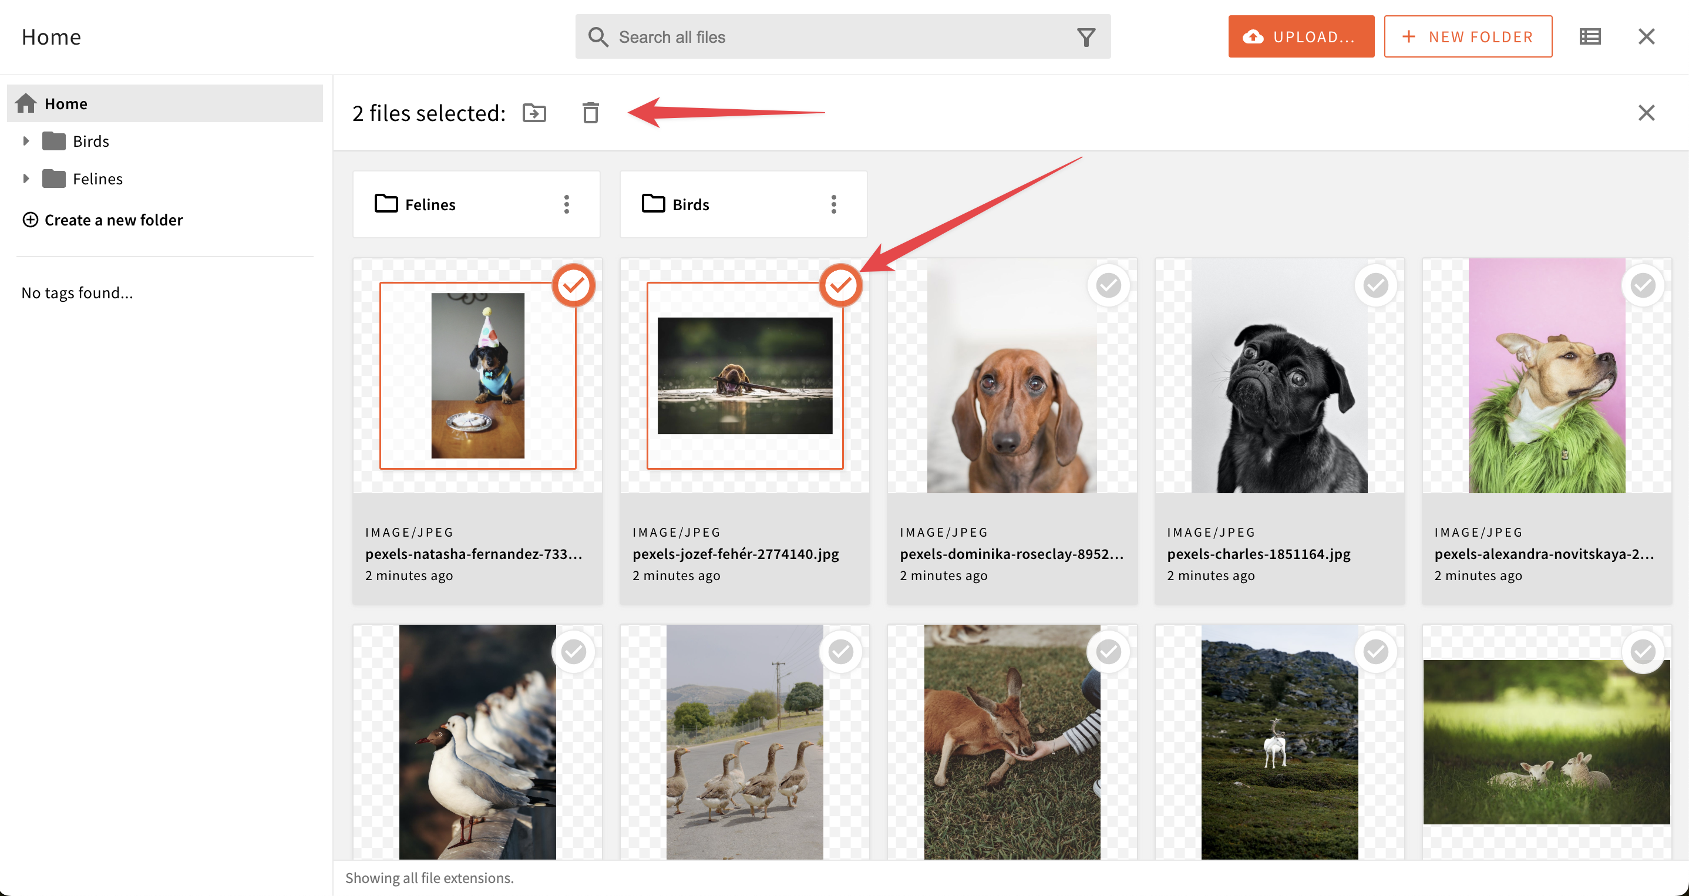Click the list view toggle icon

pyautogui.click(x=1590, y=36)
